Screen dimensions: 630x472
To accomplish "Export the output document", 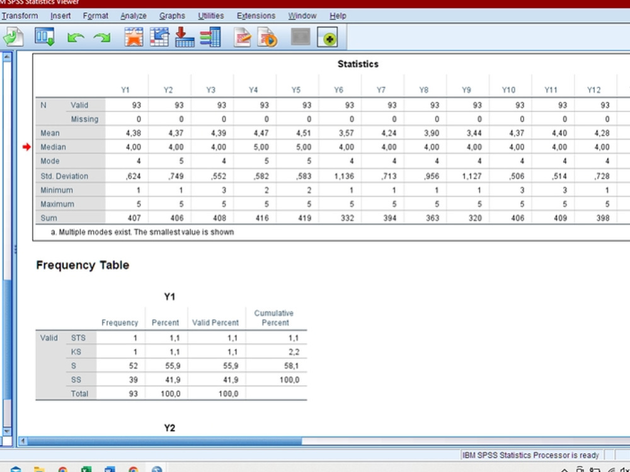I will tap(12, 37).
